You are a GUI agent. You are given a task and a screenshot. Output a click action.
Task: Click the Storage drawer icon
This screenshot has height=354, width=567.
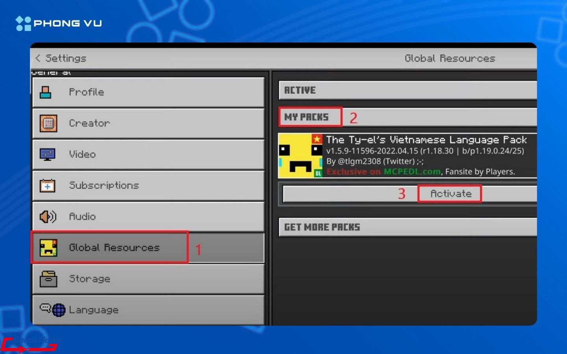coord(48,279)
